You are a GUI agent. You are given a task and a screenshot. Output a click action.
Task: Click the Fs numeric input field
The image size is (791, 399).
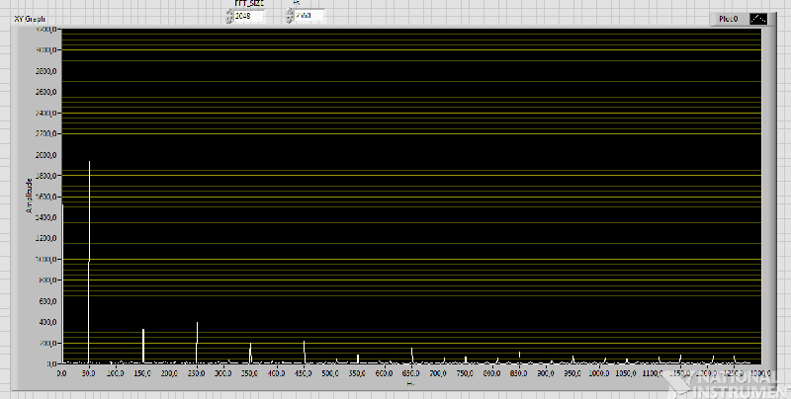[309, 16]
